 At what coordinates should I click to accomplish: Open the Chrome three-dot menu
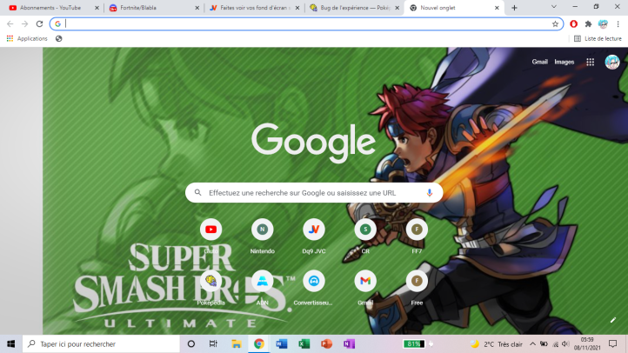pyautogui.click(x=617, y=23)
